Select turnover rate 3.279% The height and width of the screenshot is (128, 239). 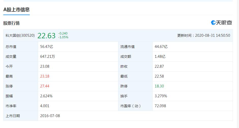(x=161, y=96)
